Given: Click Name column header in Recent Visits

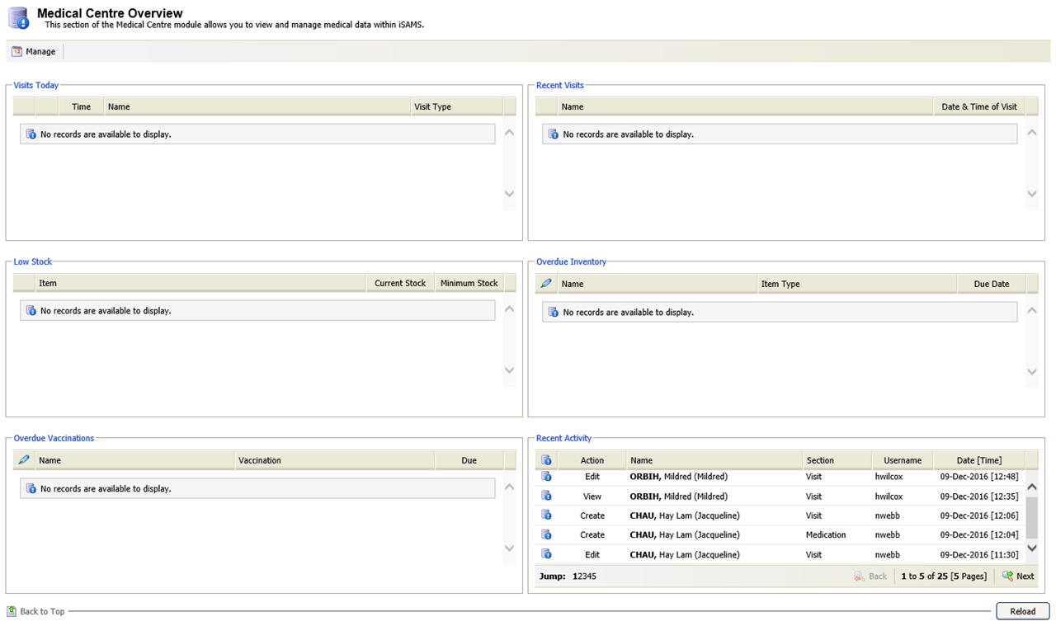Looking at the screenshot, I should (744, 106).
